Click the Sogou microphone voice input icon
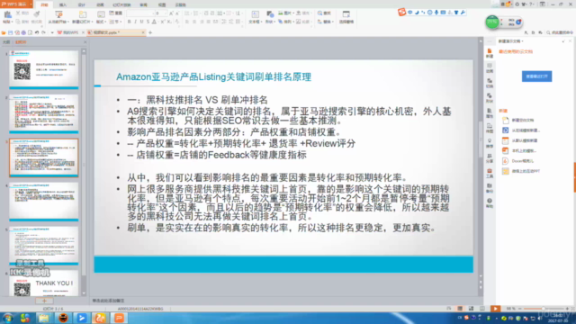The width and height of the screenshot is (576, 324). point(436,13)
